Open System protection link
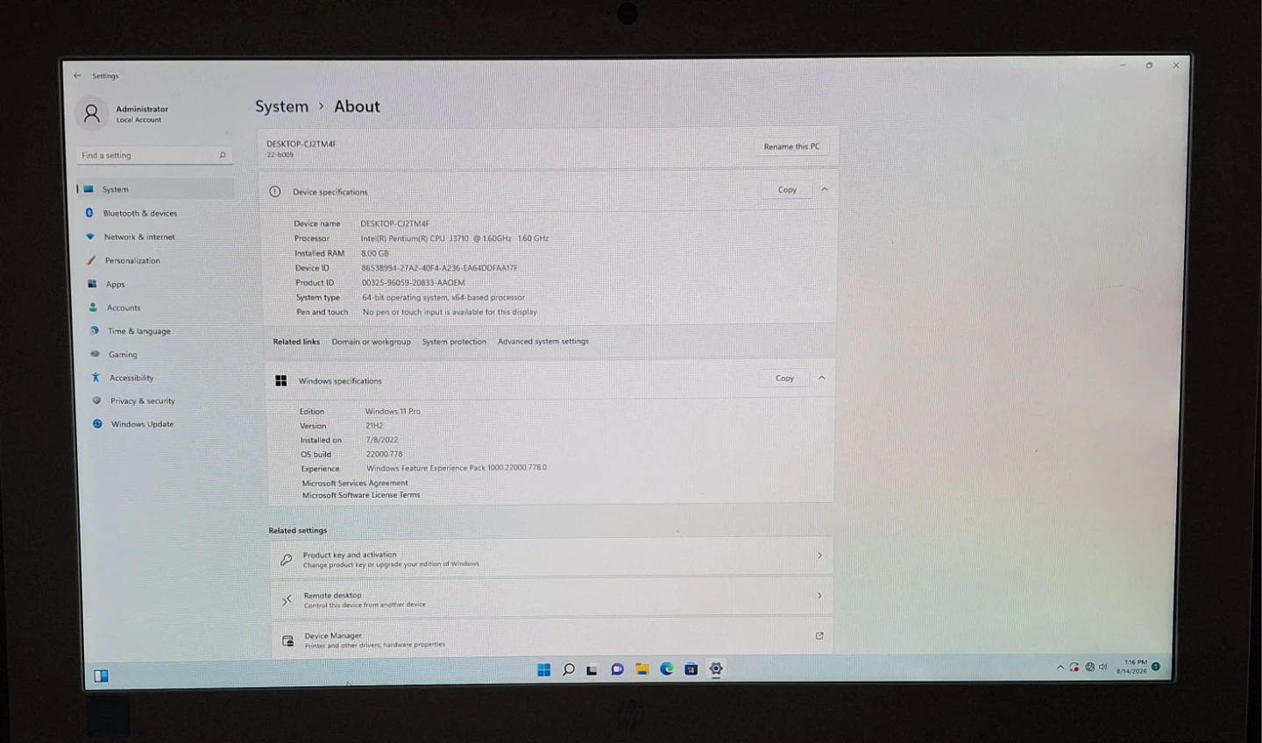1262x743 pixels. point(454,342)
